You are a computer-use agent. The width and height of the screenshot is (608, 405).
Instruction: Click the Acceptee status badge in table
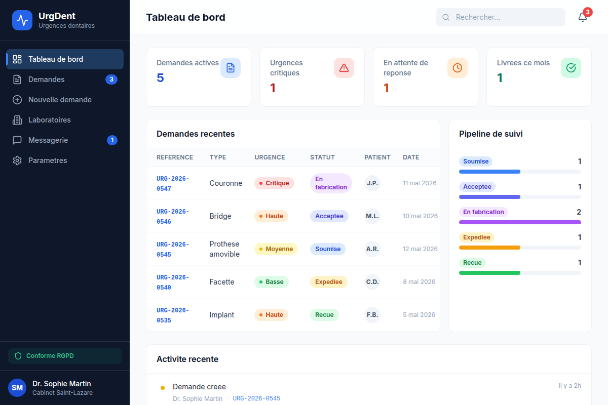pos(329,216)
